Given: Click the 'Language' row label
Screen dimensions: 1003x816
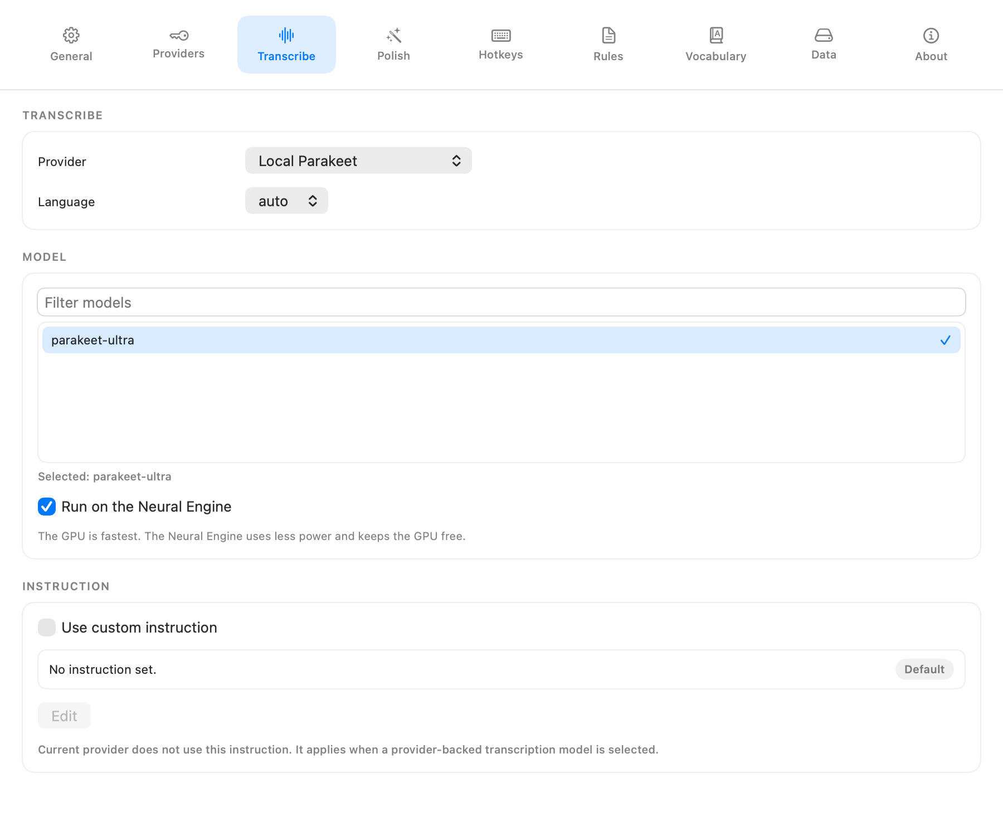Looking at the screenshot, I should pyautogui.click(x=66, y=202).
